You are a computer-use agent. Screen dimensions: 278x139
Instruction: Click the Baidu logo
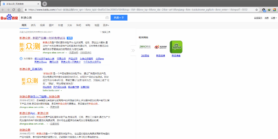click(9, 18)
